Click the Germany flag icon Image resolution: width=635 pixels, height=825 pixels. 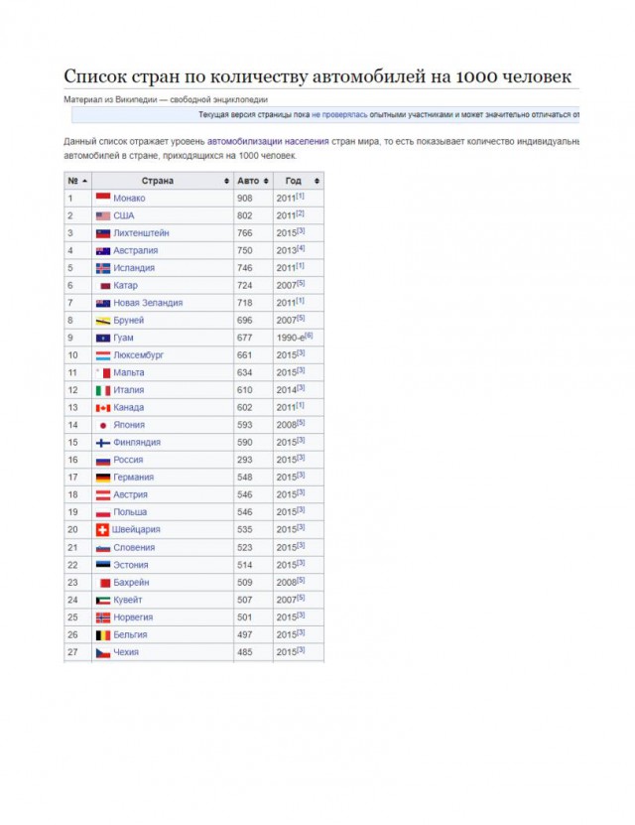click(103, 478)
